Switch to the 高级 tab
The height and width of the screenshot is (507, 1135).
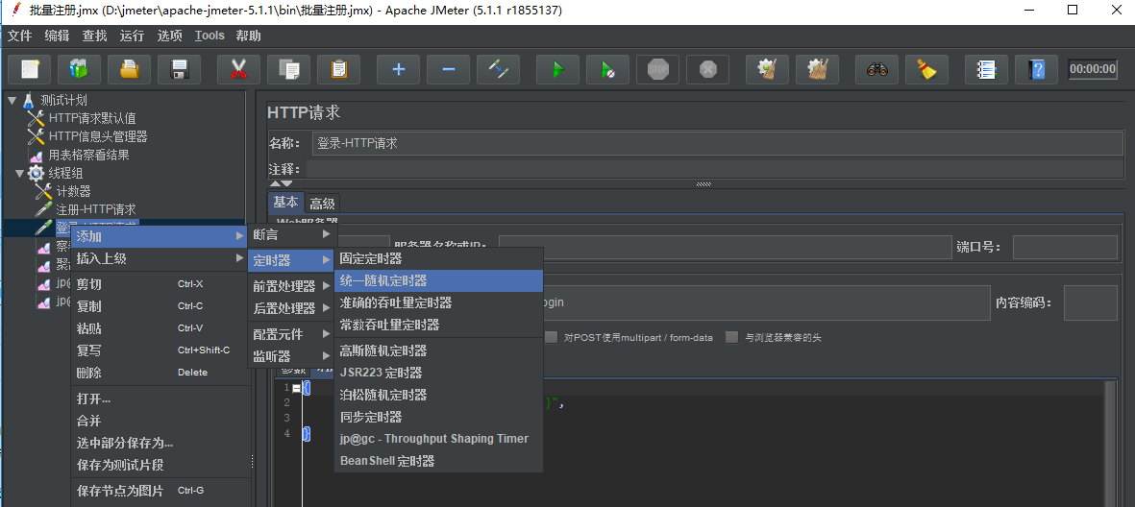[x=322, y=204]
